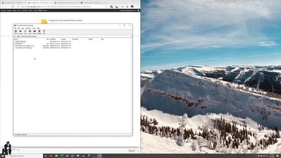Screen dimensions: 281x158
Task: Click the Images link in Google bar
Action: (x=9, y=11)
